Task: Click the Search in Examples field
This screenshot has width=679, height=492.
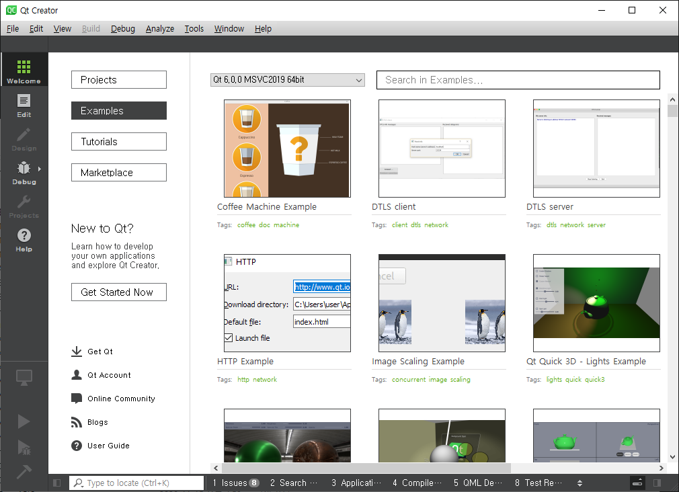Action: pos(518,80)
